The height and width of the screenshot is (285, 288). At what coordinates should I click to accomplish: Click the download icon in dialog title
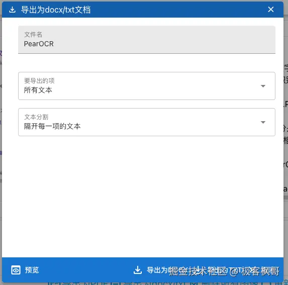pos(12,10)
